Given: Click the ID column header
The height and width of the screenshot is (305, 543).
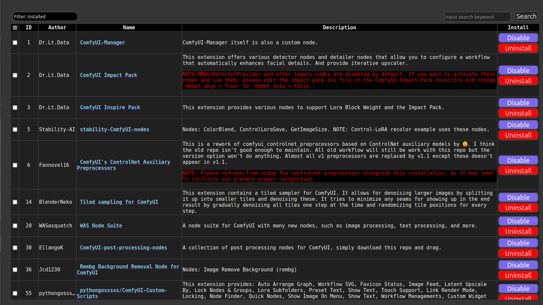Looking at the screenshot, I should click(29, 28).
